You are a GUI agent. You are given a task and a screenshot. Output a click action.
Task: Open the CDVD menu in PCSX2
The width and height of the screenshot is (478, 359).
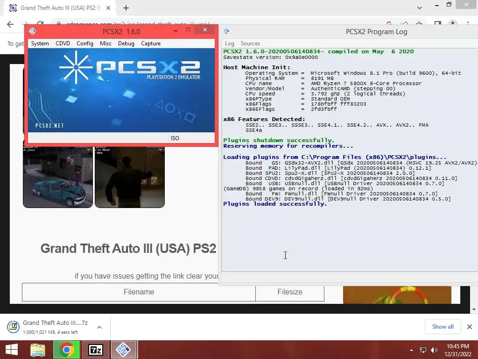(x=63, y=43)
